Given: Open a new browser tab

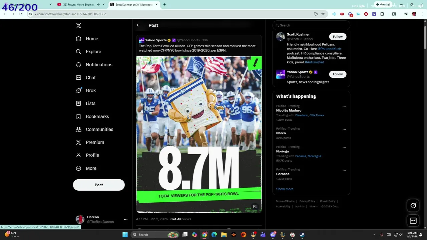Looking at the screenshot, I should click(x=164, y=5).
